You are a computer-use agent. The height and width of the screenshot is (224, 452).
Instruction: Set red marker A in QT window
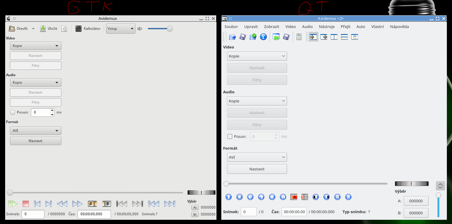294,197
